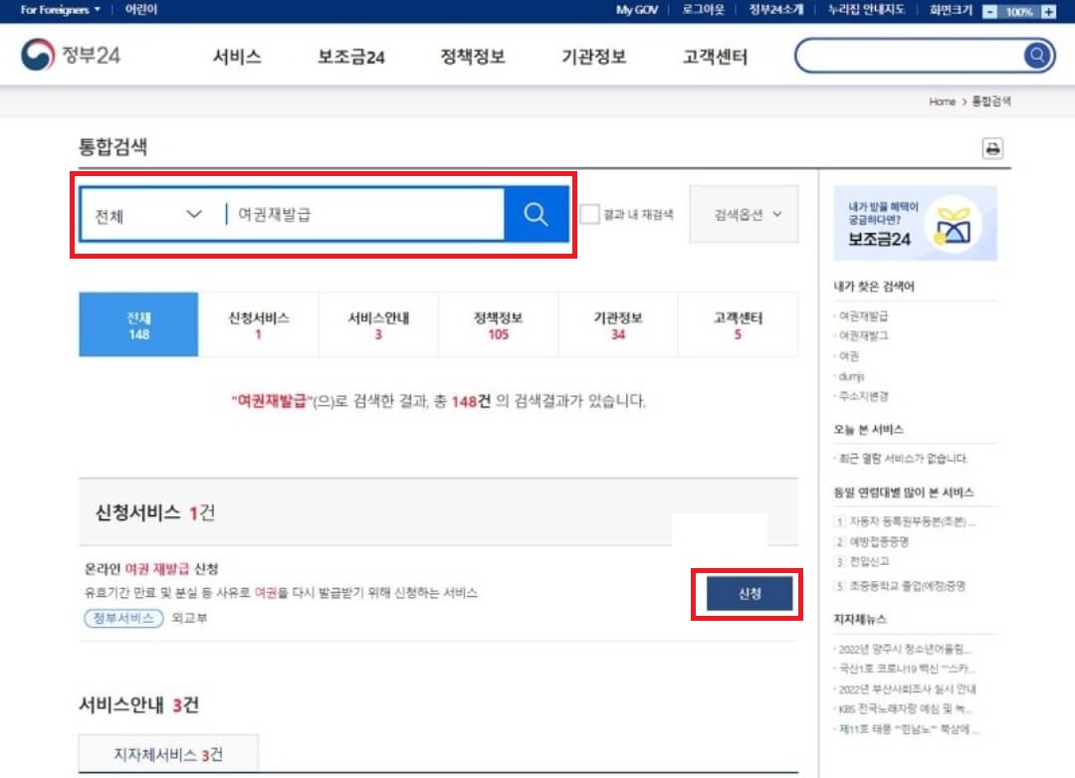The image size is (1075, 778).
Task: Click the search icon in the top header bar
Action: click(1036, 55)
